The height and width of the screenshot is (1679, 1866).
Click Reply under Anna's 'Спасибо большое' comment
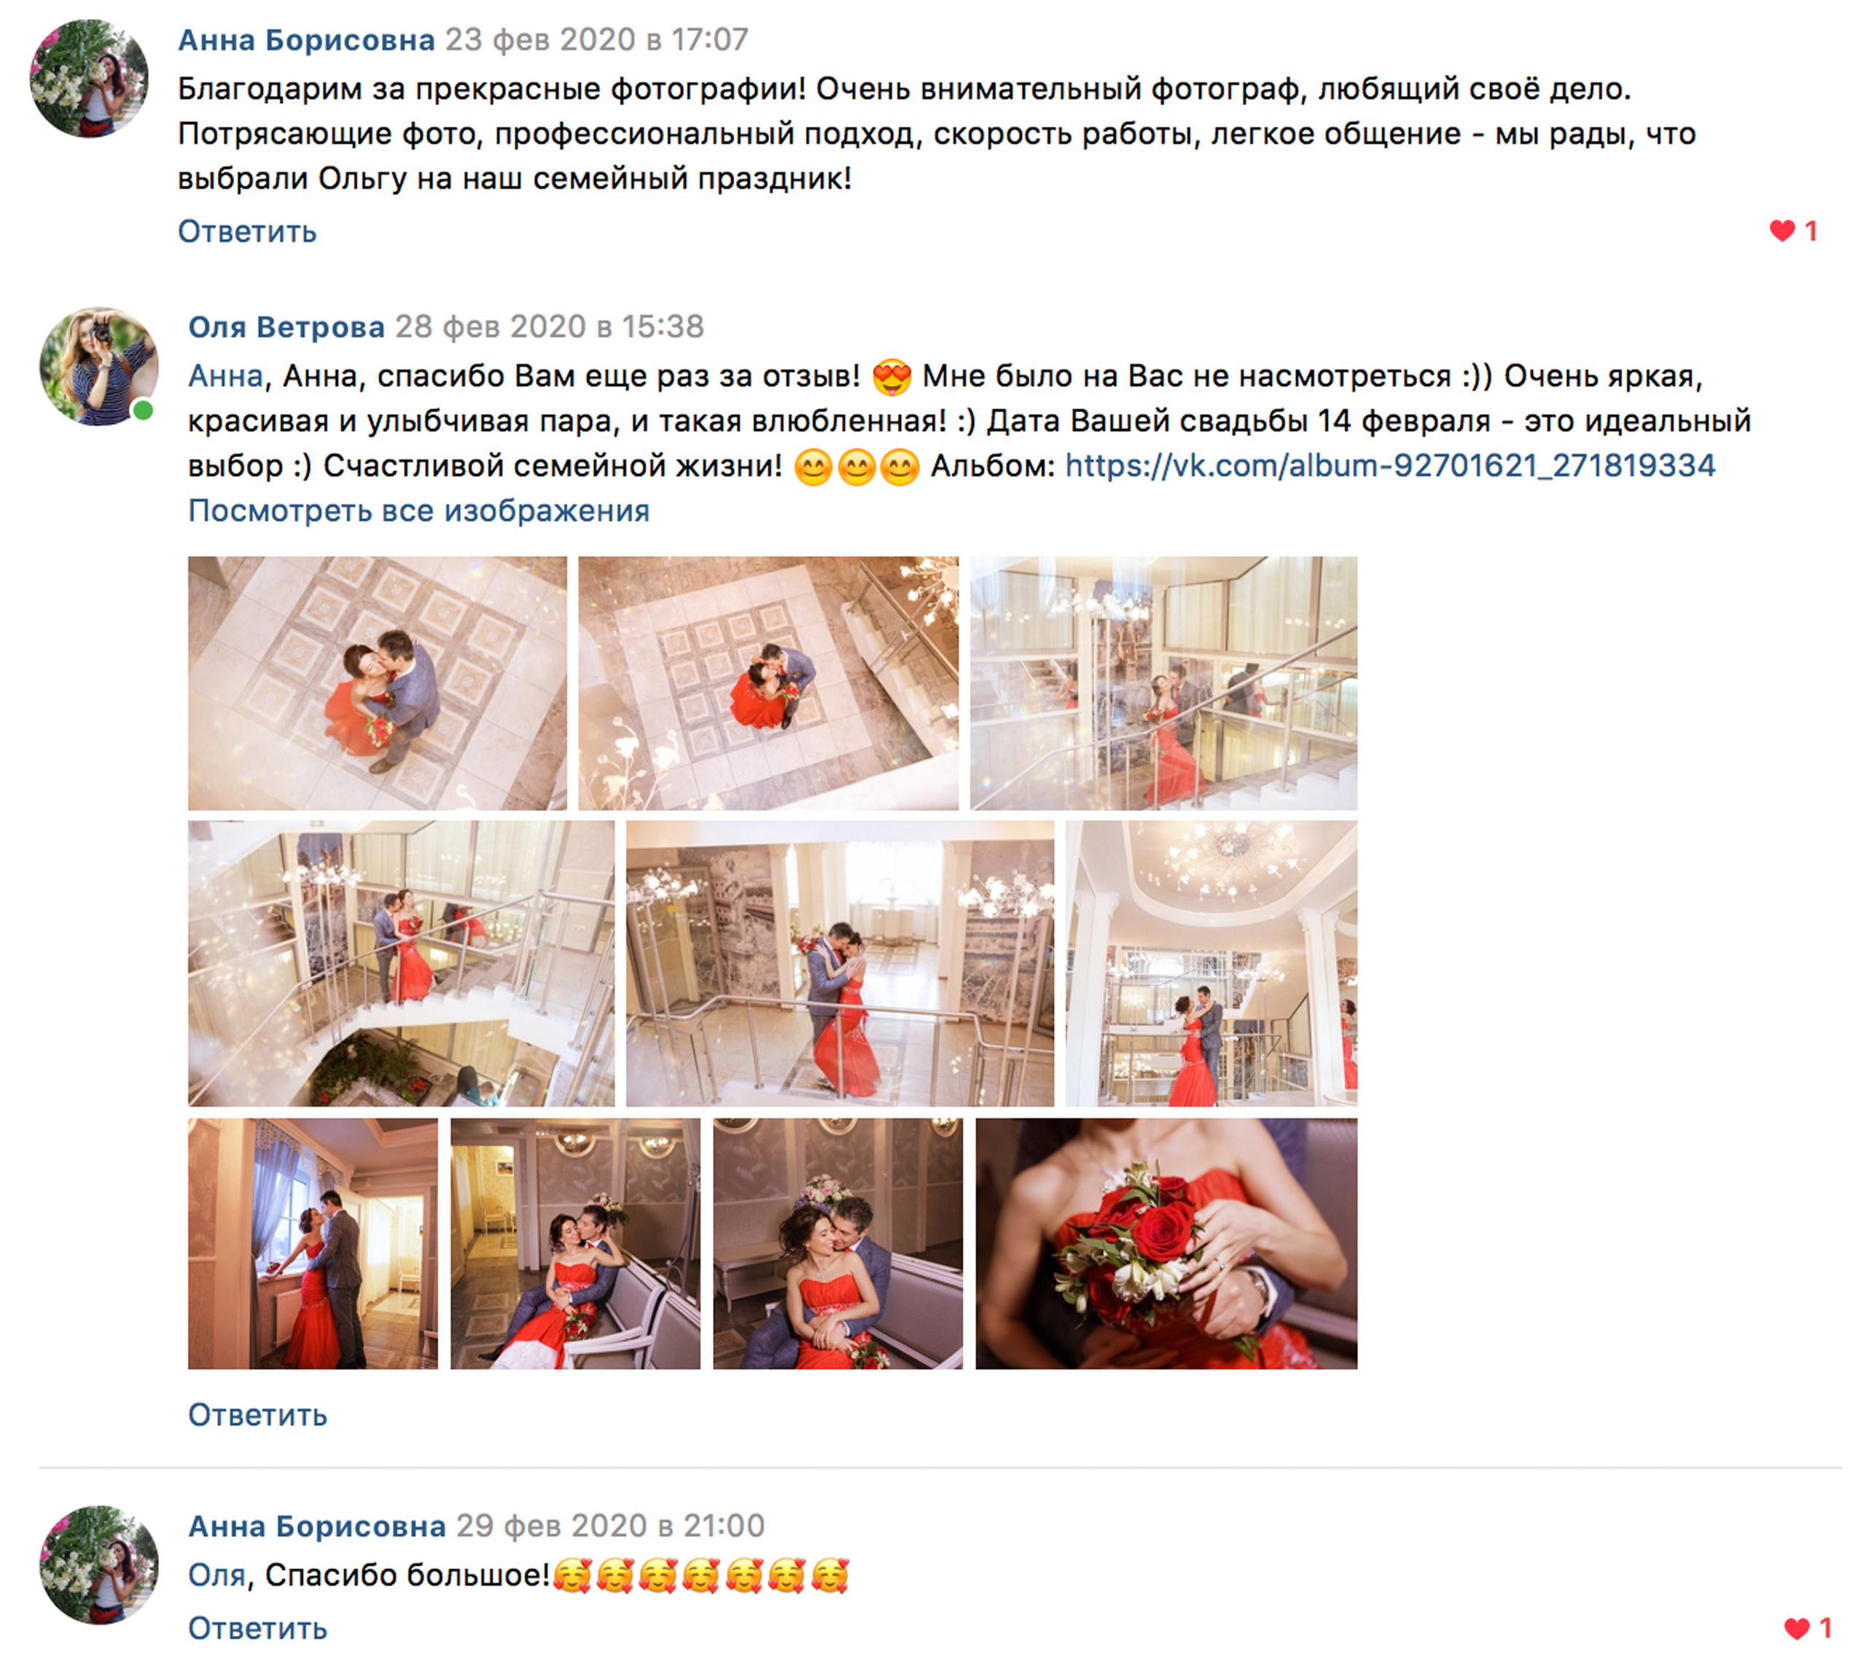click(257, 1628)
